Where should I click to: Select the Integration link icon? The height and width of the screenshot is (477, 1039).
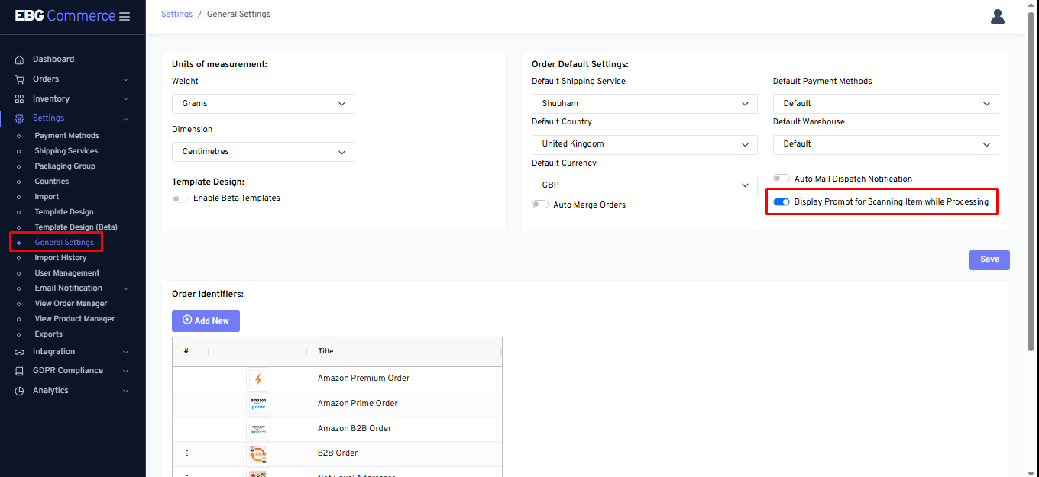click(19, 352)
